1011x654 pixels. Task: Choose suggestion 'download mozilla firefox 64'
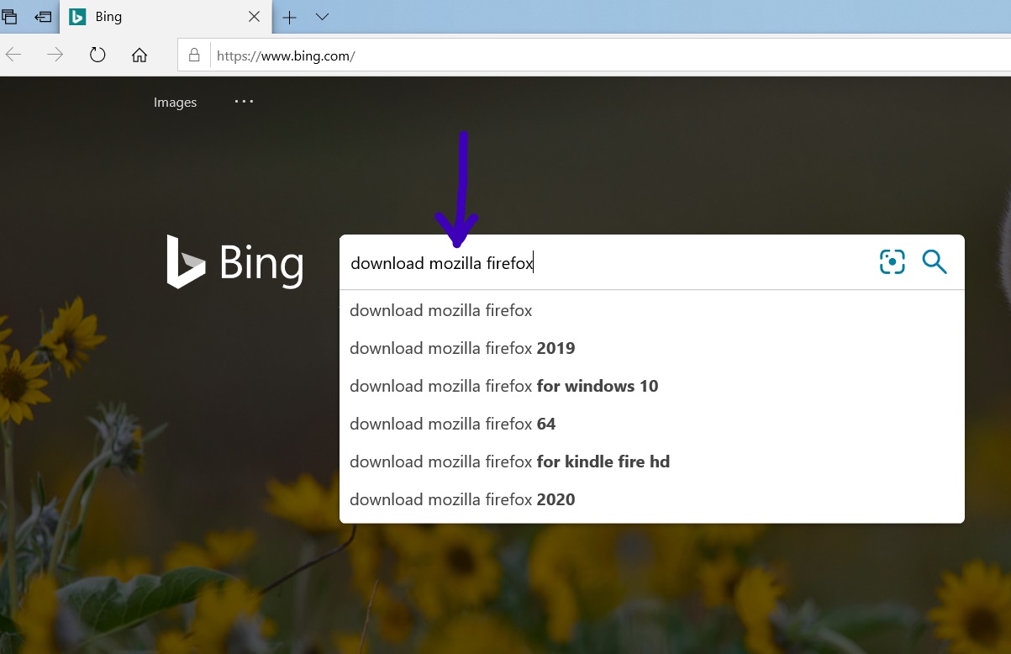(651, 424)
